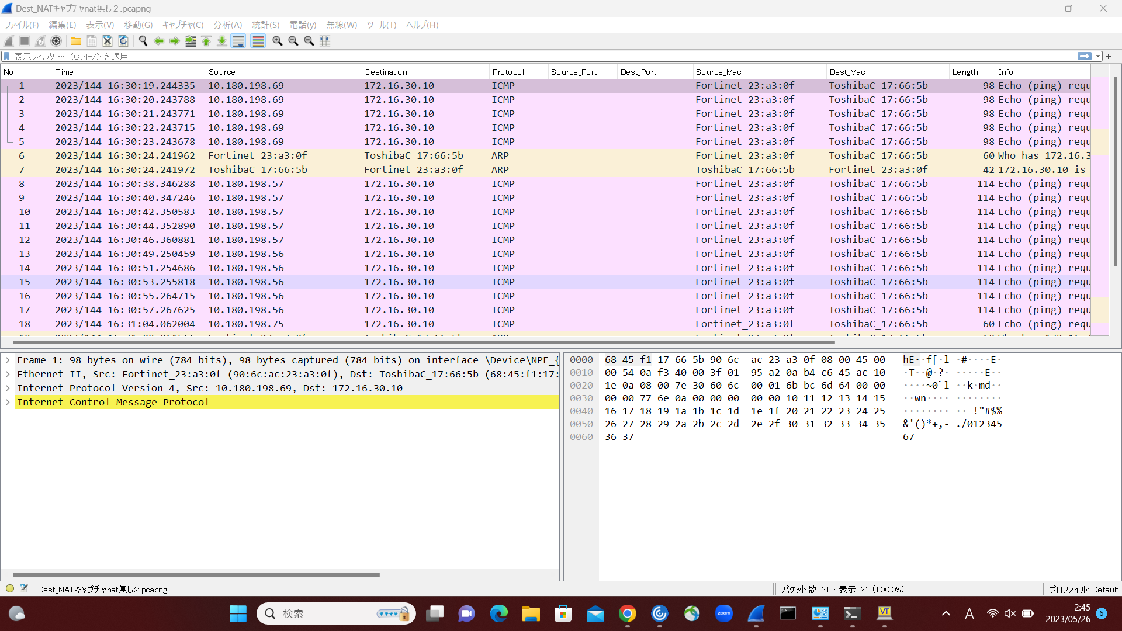Open display filter history dropdown arrow
Screen dimensions: 1122x631
click(1098, 57)
